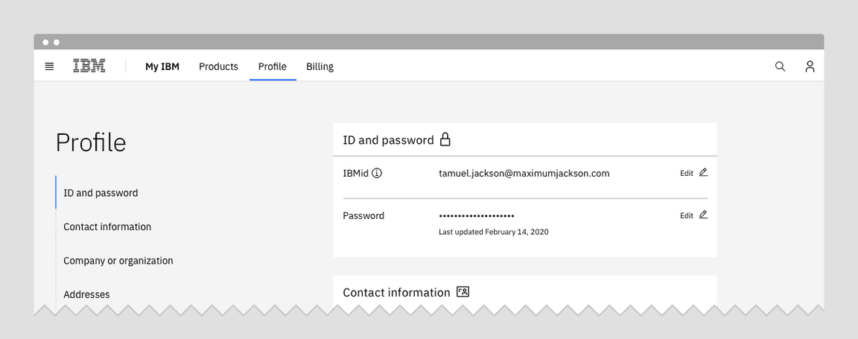Go to the My IBM menu item
Image resolution: width=858 pixels, height=339 pixels.
click(162, 67)
